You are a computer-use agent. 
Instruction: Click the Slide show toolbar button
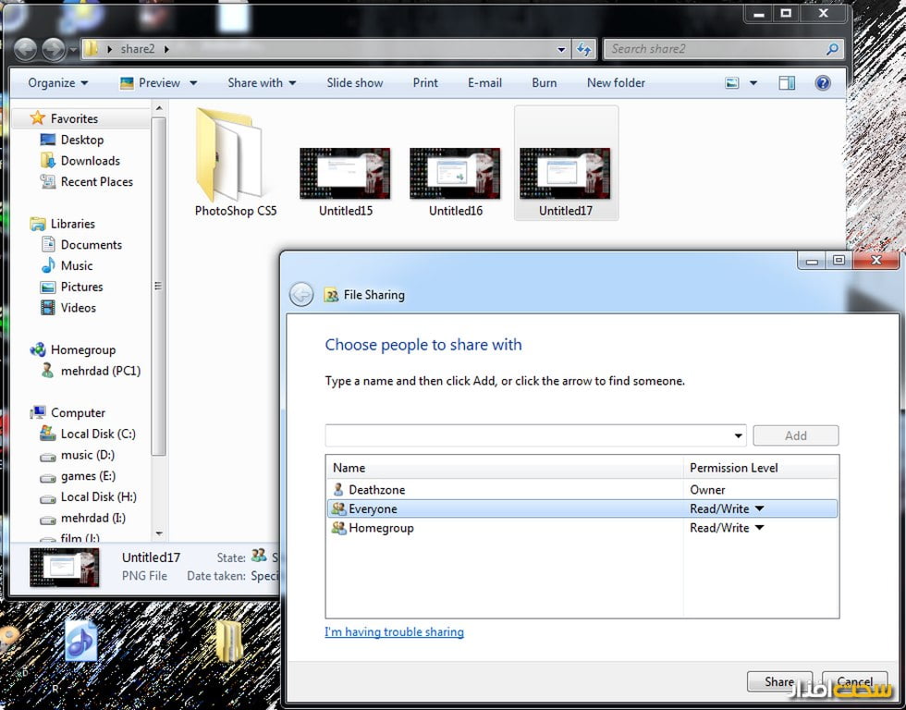coord(354,83)
